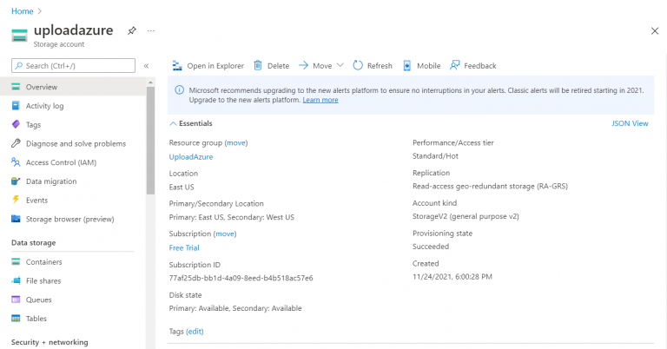The height and width of the screenshot is (349, 667).
Task: Collapse the Essentials section
Action: [x=173, y=124]
